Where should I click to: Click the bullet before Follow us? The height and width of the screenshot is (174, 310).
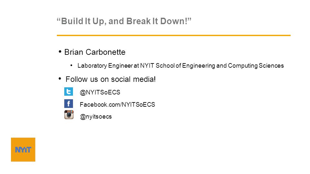60,79
